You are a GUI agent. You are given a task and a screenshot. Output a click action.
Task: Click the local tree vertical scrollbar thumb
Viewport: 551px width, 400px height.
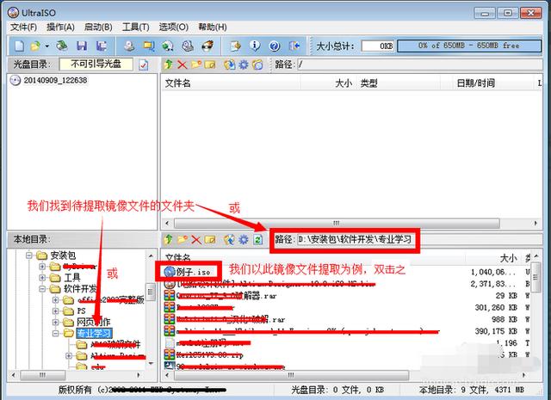click(151, 292)
